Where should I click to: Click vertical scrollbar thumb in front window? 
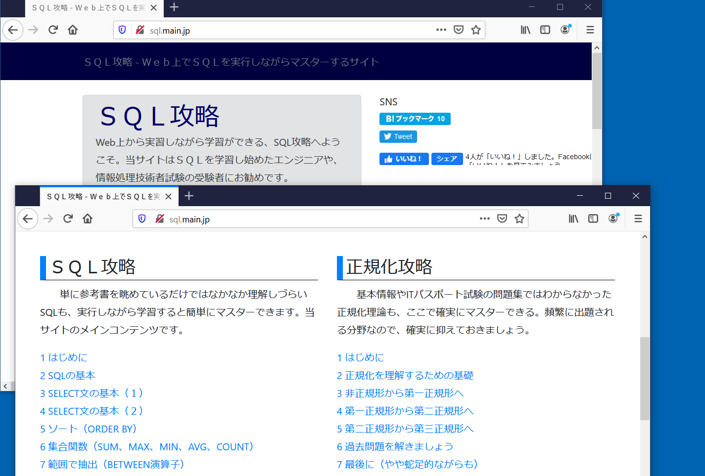click(x=645, y=379)
